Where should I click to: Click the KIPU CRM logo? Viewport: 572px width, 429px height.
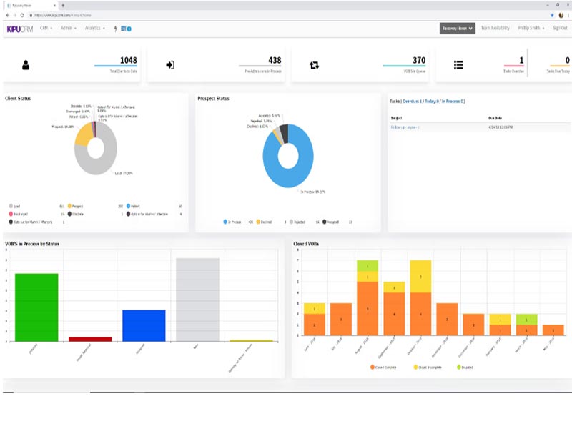(20, 29)
